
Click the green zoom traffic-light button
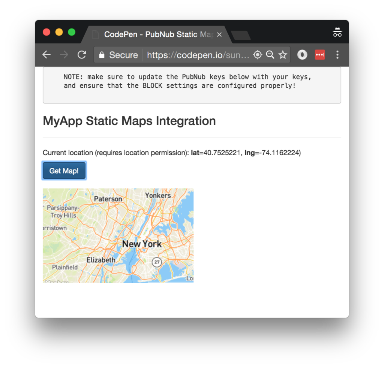coord(71,32)
